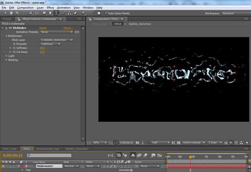Open the Half resolution dropdown
The width and height of the screenshot is (251, 172).
coord(160,142)
